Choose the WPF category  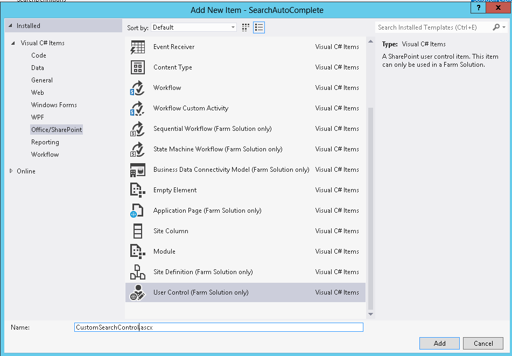(x=38, y=117)
